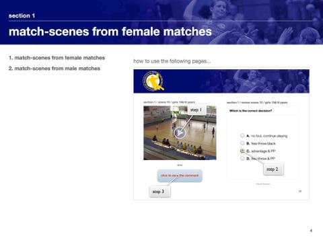Click 'Which is the correct decision?' heading
The height and width of the screenshot is (242, 323).
point(250,111)
